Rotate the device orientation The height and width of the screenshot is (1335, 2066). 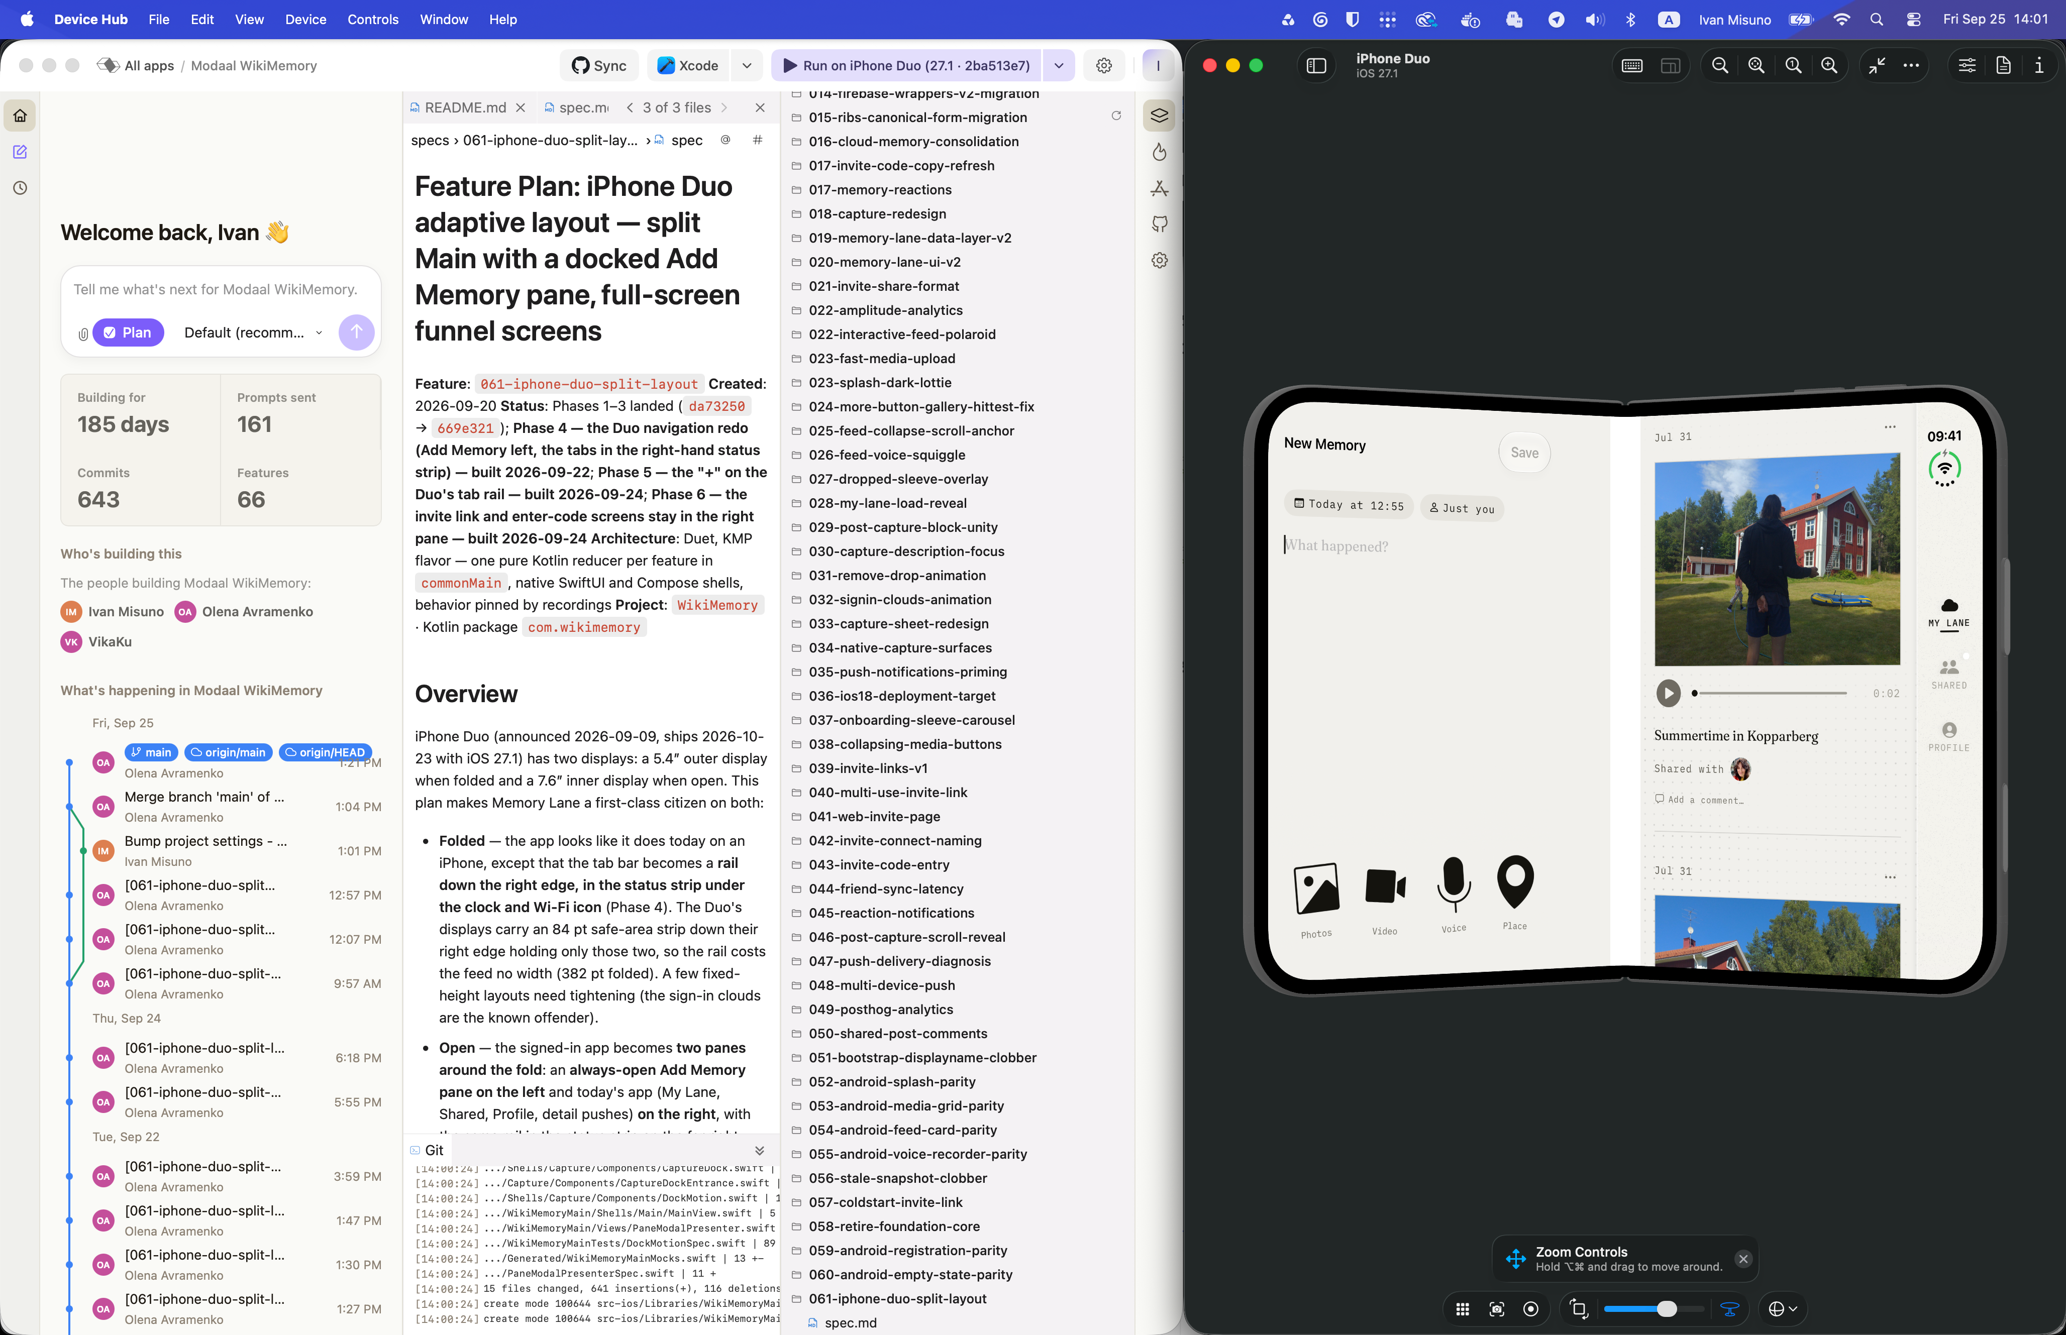click(1579, 1309)
